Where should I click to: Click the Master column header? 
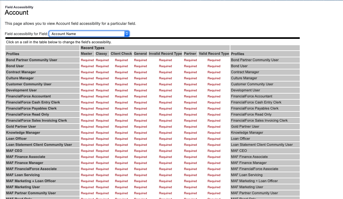[x=87, y=53]
